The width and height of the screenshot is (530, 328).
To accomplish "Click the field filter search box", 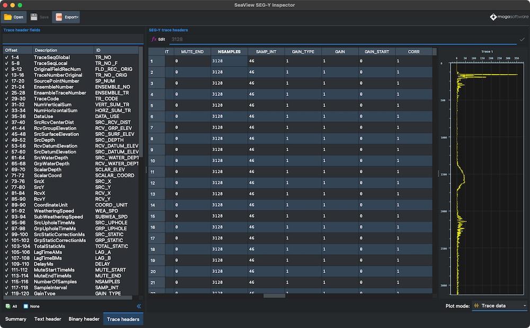I will coord(73,39).
